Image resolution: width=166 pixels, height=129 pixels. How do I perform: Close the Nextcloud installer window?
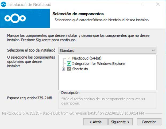tap(158, 4)
